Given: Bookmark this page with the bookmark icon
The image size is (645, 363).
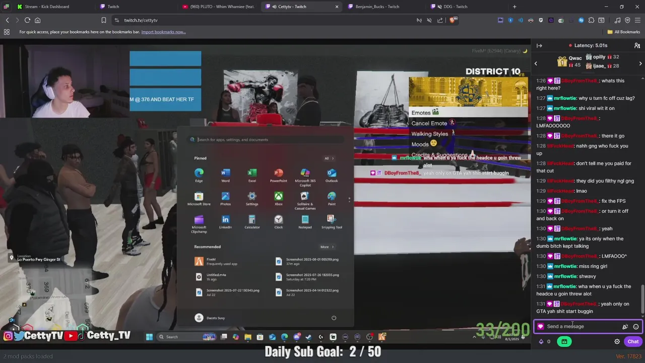Looking at the screenshot, I should [x=103, y=20].
